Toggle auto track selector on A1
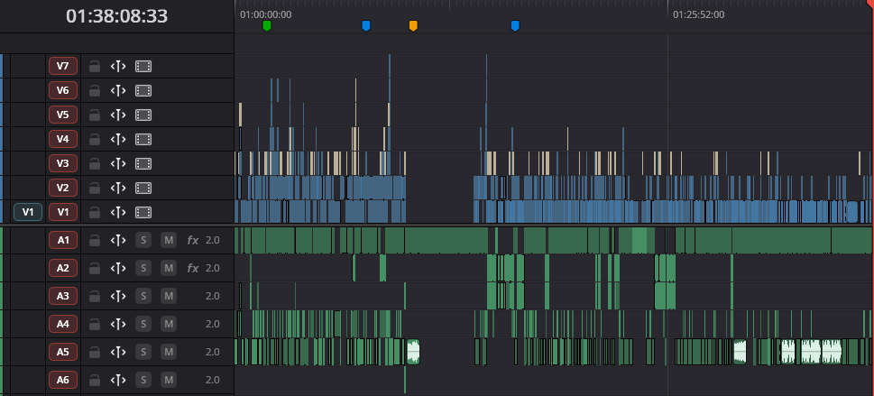 118,240
